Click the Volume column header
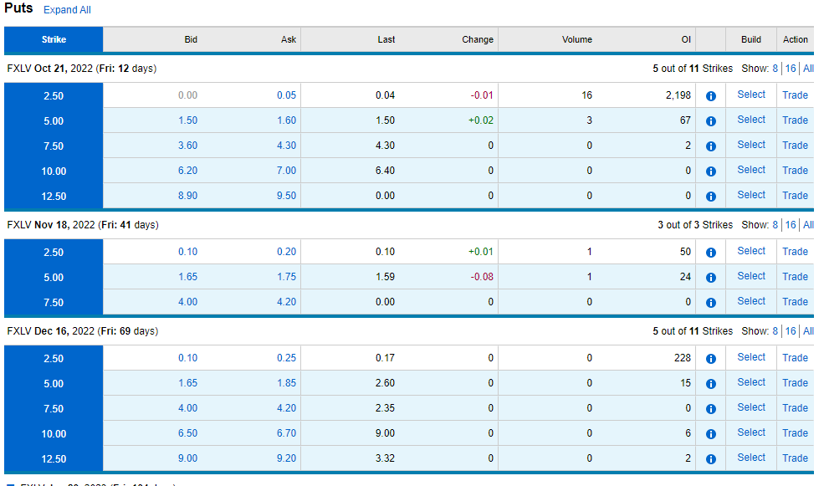 [577, 39]
